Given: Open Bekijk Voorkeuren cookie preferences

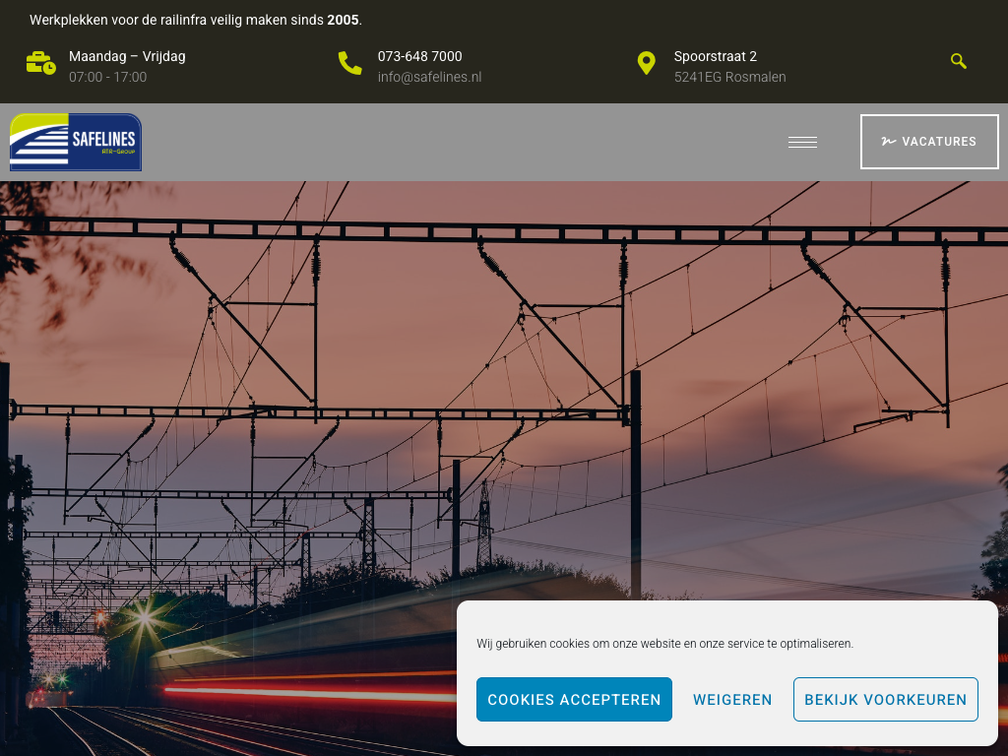Looking at the screenshot, I should [885, 700].
